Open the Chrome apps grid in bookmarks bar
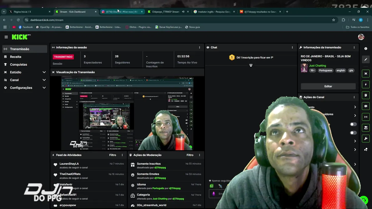Screen dimensions: 372x209 (x=5, y=27)
